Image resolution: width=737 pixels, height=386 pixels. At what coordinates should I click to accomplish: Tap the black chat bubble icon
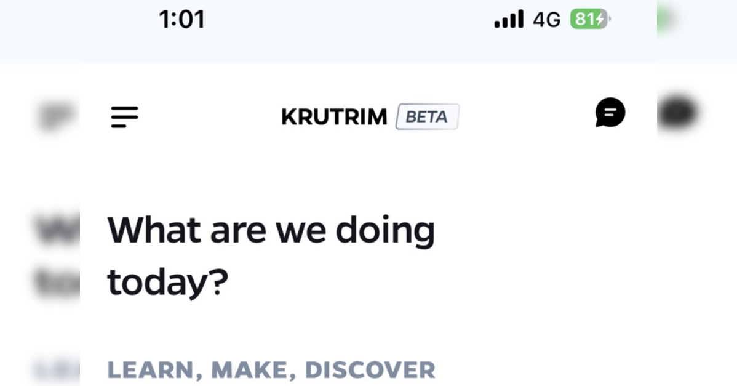(610, 113)
